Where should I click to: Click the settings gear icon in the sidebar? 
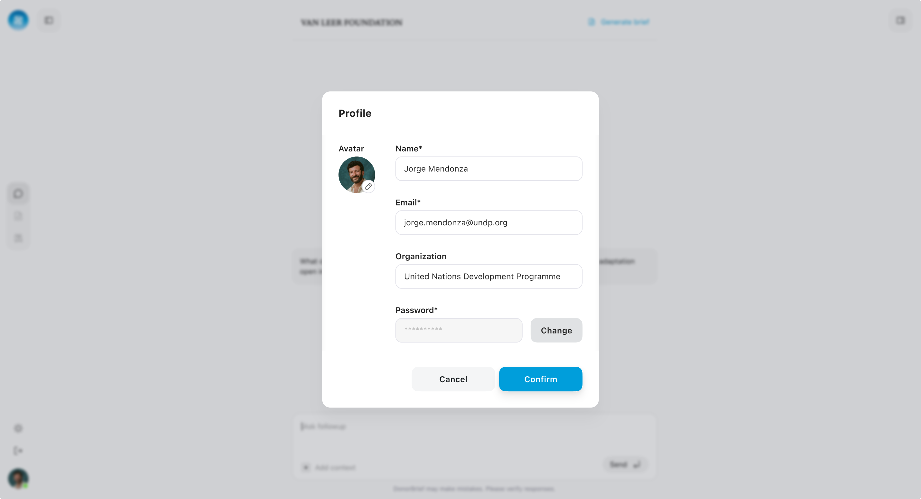[x=18, y=428]
